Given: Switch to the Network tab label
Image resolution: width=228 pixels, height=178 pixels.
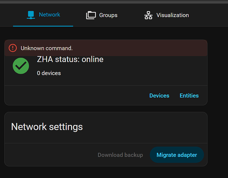Looking at the screenshot, I should [49, 15].
